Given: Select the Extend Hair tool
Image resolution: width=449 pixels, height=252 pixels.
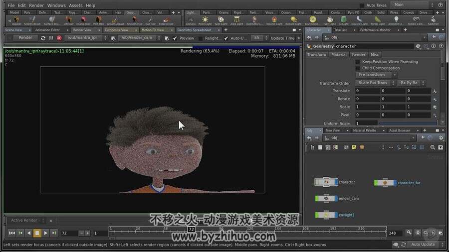Looking at the screenshot, I should 166,20.
